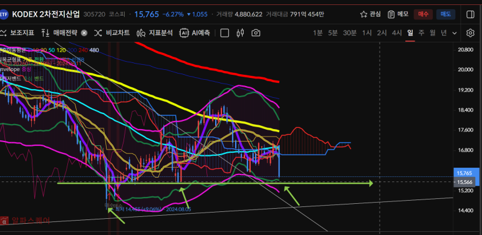Toggle the 480 moving average legend

[x=94, y=50]
